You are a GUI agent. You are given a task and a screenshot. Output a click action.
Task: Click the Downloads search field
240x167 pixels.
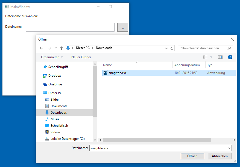(x=202, y=48)
